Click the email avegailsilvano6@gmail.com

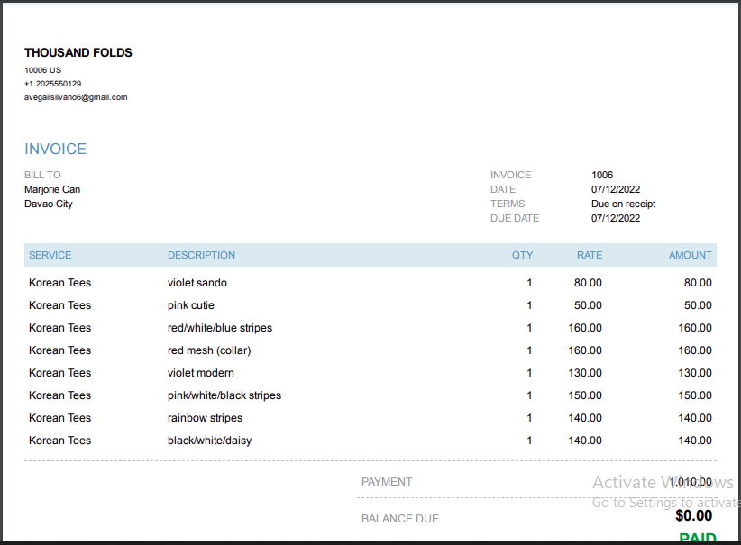(76, 97)
